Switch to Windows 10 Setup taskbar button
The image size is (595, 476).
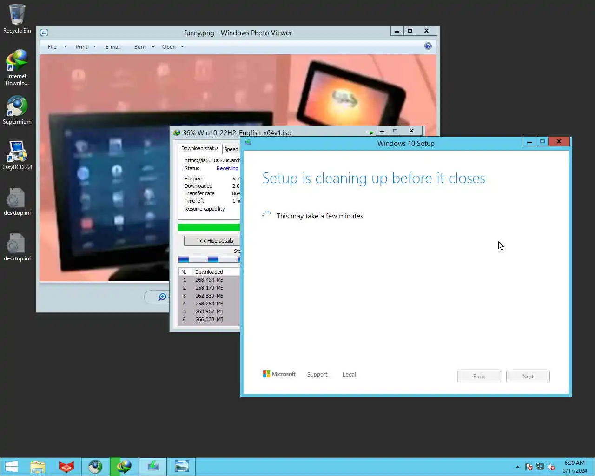point(152,467)
